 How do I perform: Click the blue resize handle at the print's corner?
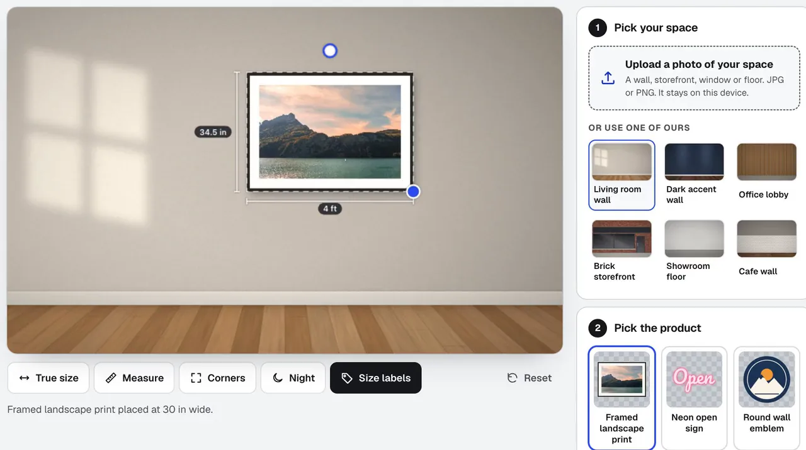pyautogui.click(x=413, y=192)
